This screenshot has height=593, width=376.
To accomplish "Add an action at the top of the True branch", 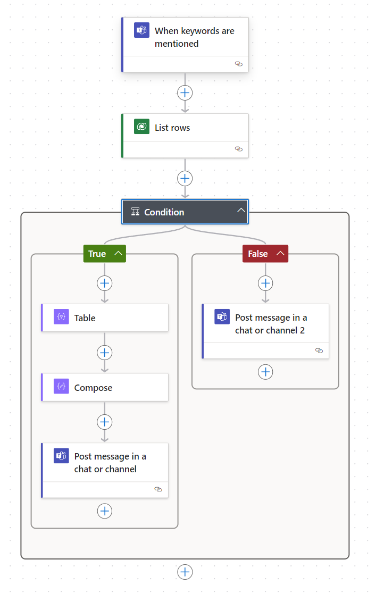I will click(104, 283).
